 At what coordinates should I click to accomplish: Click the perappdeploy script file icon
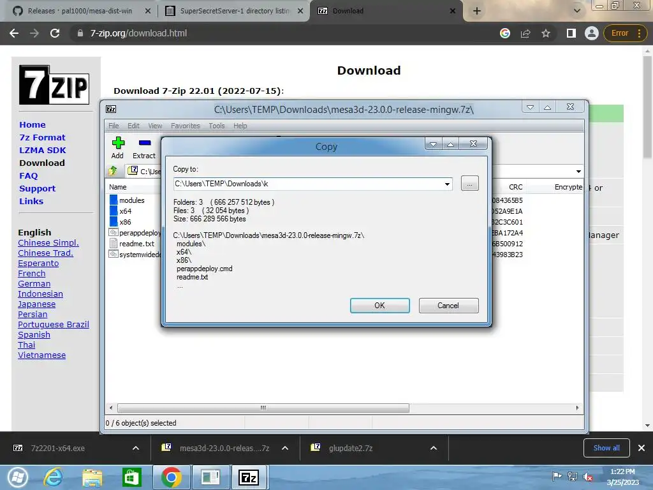114,232
